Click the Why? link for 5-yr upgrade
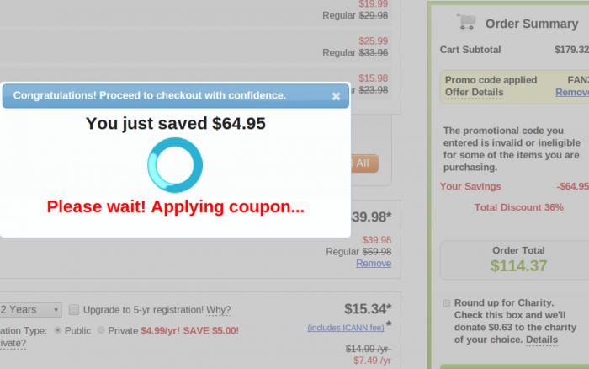 coord(219,310)
